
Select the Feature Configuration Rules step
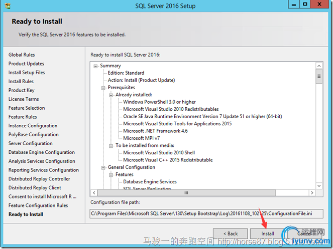pos(38,206)
